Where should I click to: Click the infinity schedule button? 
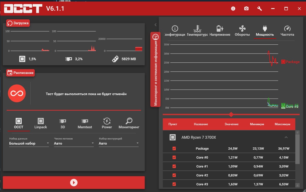click(17, 94)
